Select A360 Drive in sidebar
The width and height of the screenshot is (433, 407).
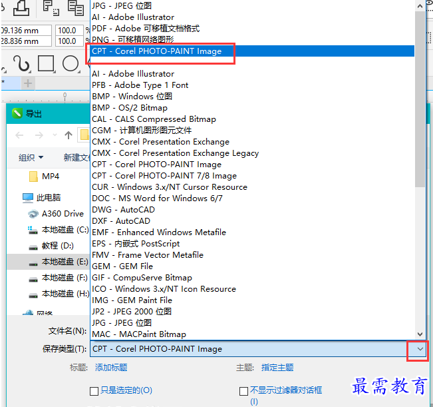56,214
